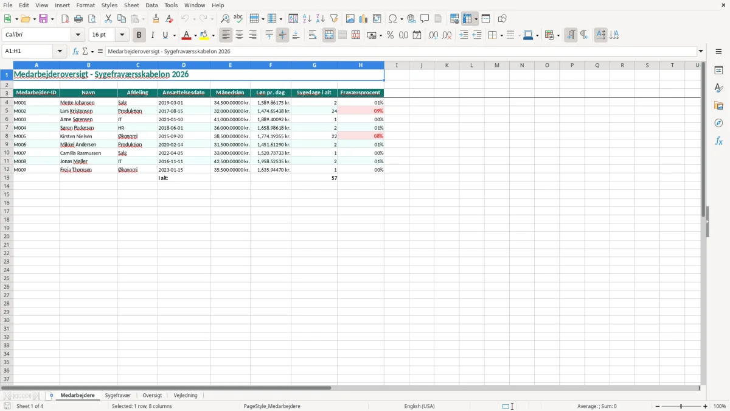730x411 pixels.
Task: Format cells as a date
Action: (x=417, y=35)
